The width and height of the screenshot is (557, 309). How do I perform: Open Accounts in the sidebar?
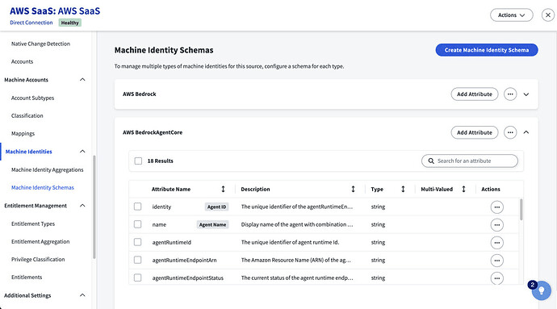coord(22,61)
